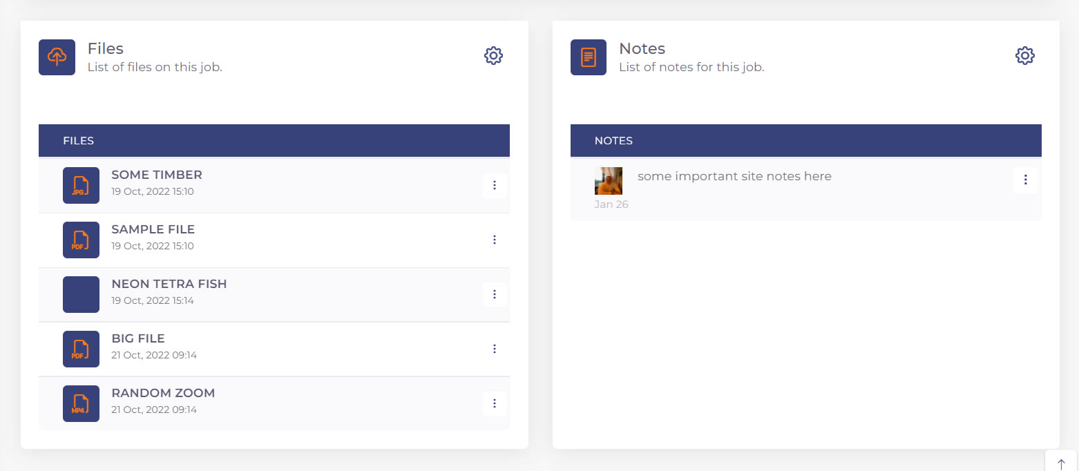Click the JPG icon for Some Timber

[x=81, y=185]
